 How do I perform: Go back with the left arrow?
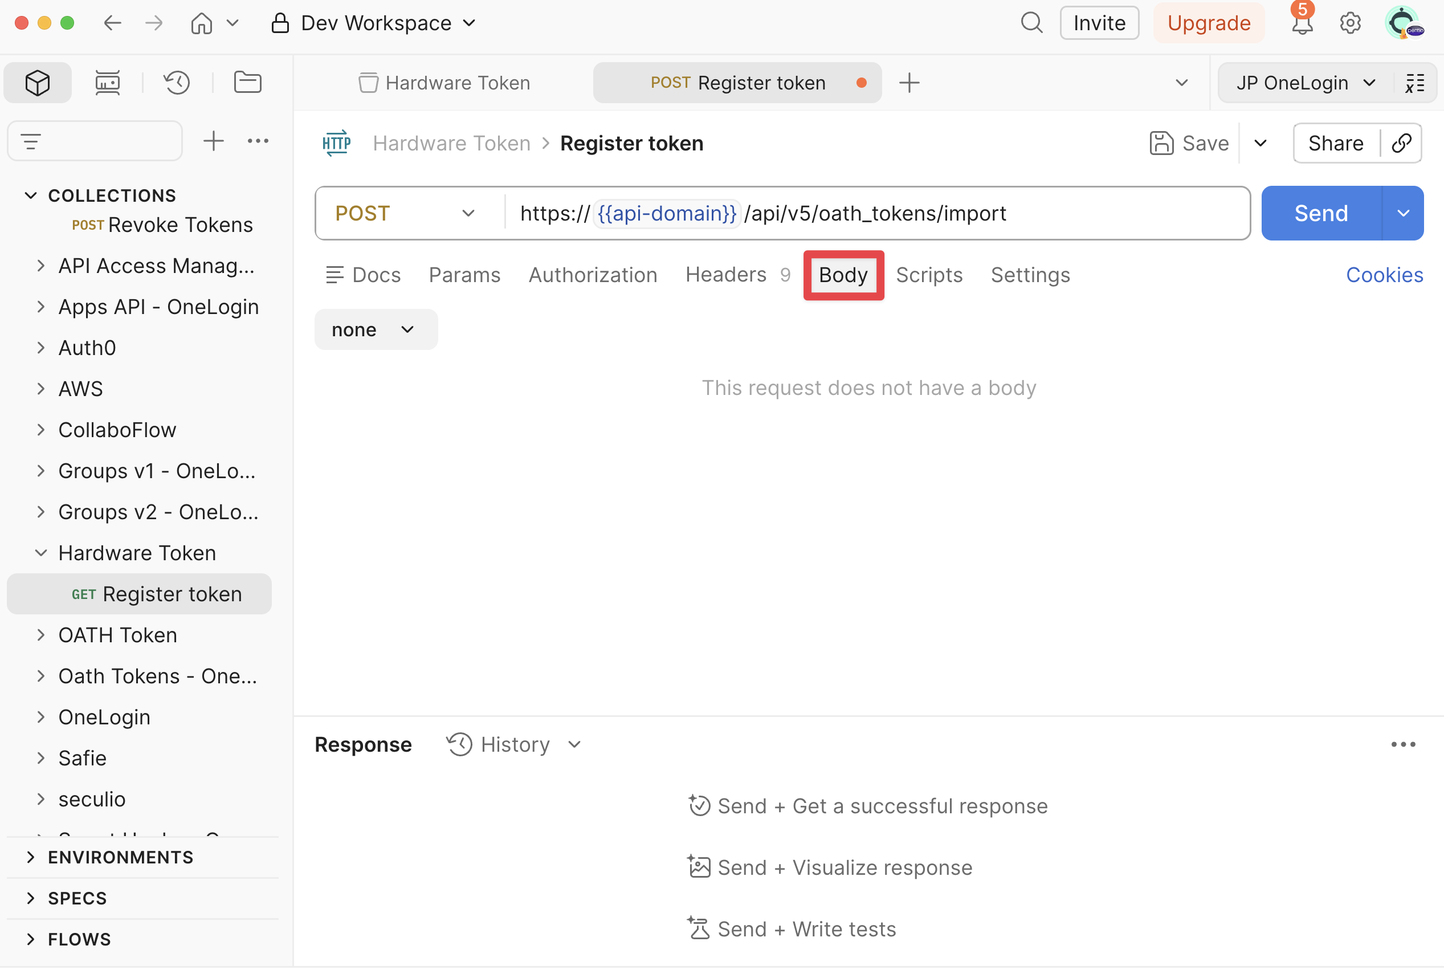point(113,23)
